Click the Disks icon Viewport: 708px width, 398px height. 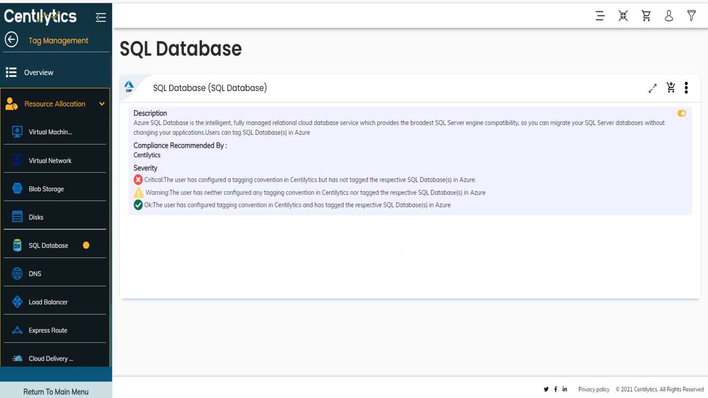tap(17, 217)
